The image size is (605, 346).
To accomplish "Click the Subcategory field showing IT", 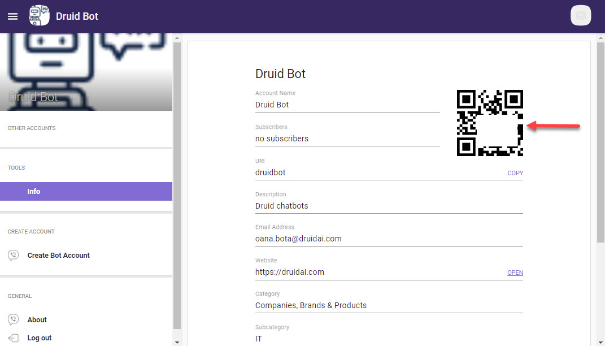I will [x=389, y=339].
